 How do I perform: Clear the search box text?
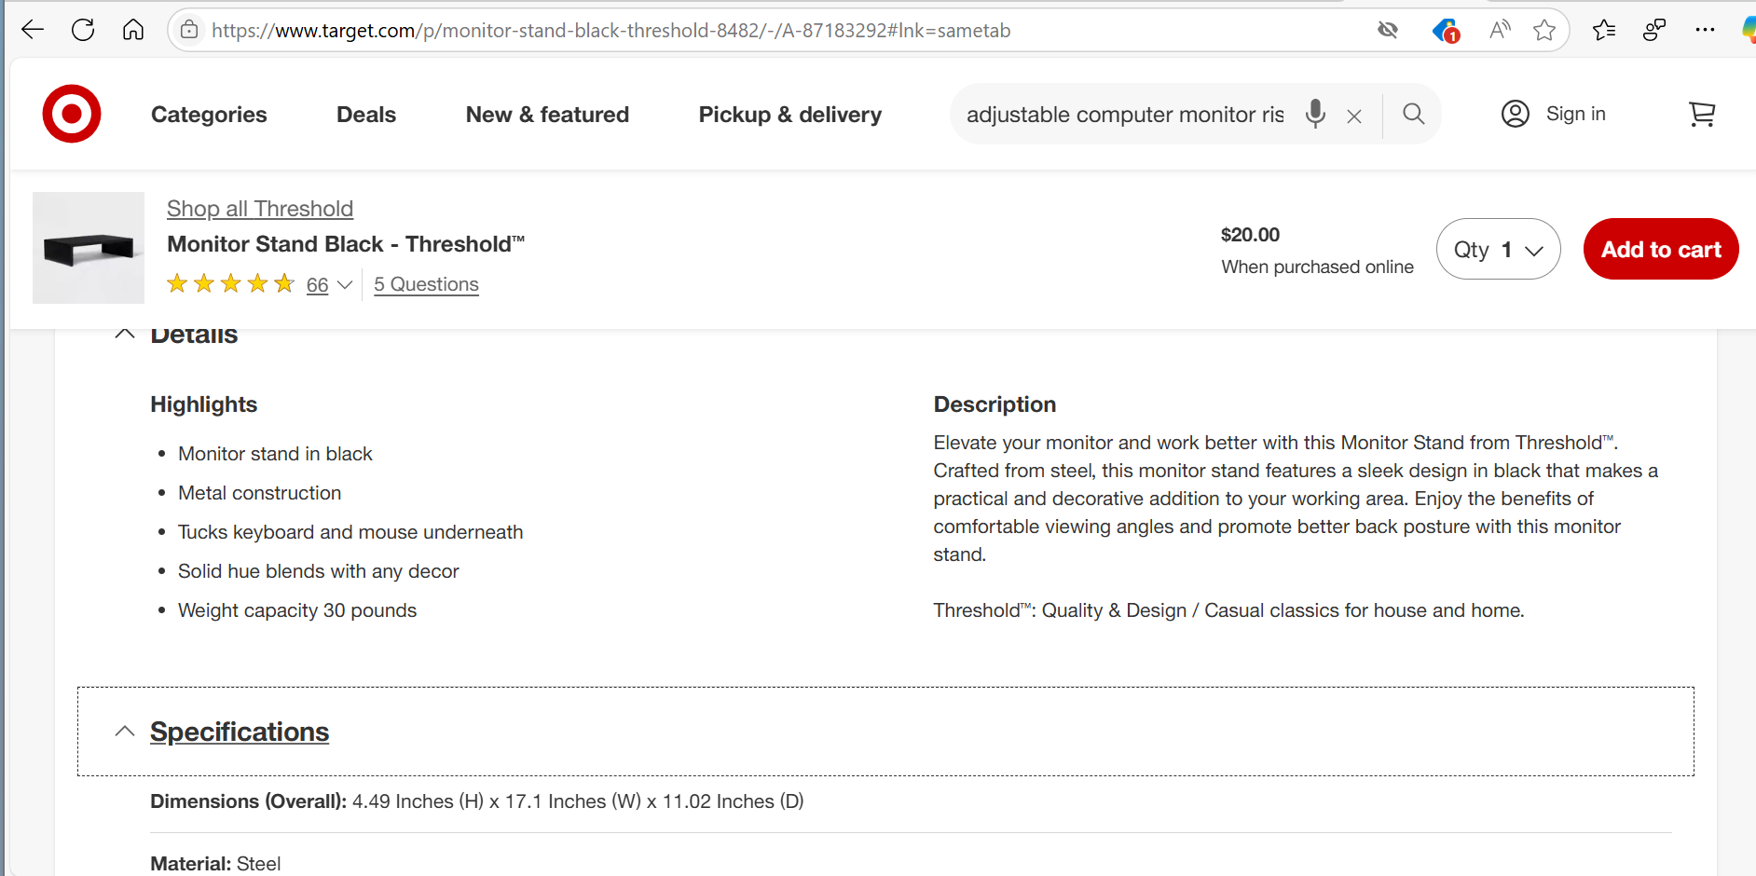tap(1354, 116)
